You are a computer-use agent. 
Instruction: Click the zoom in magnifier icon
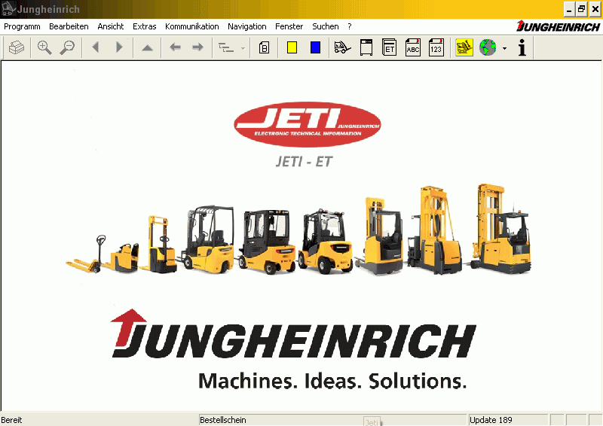(x=44, y=47)
